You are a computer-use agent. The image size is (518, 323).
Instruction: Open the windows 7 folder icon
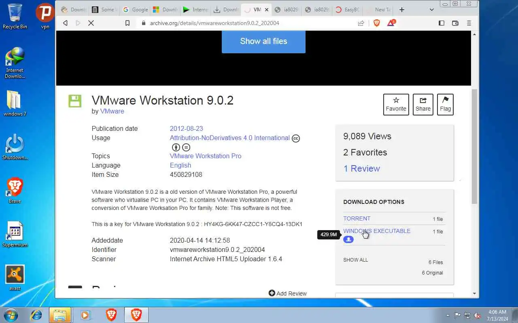pos(15,103)
